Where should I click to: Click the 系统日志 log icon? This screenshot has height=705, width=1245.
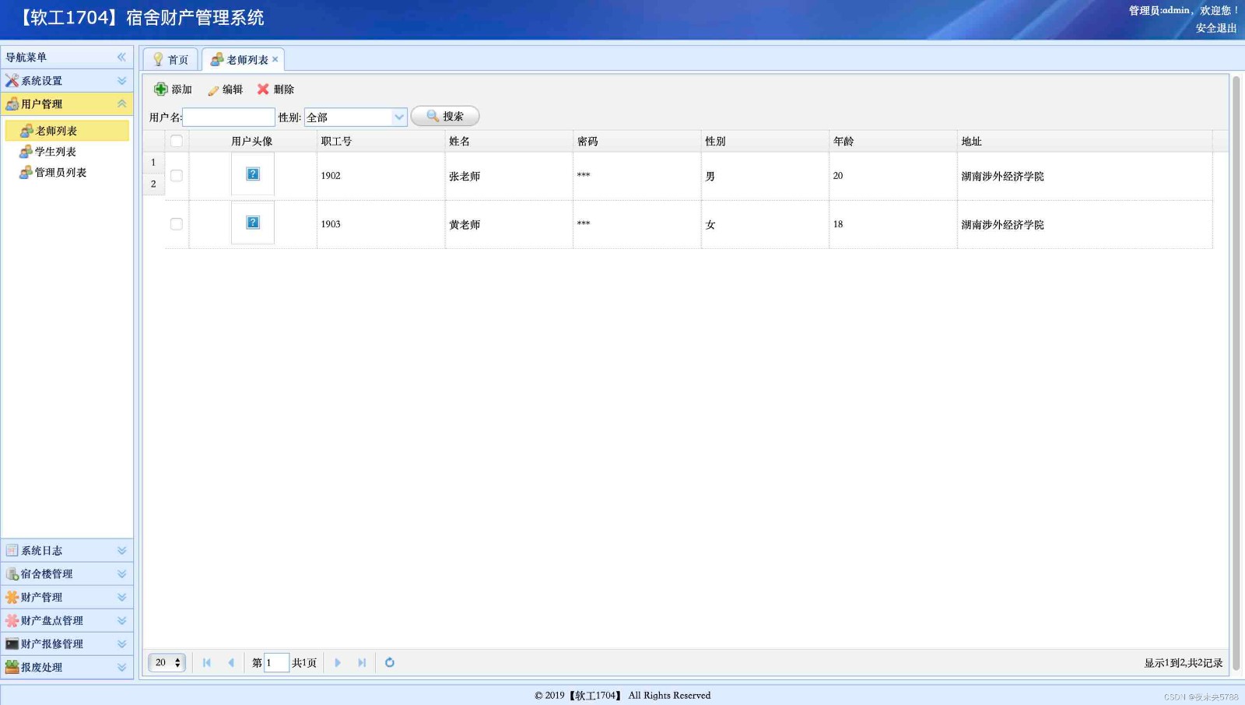pyautogui.click(x=12, y=550)
